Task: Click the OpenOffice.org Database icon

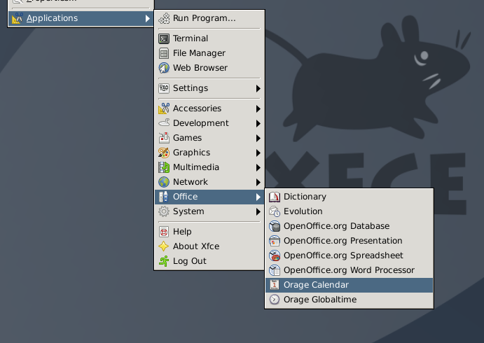Action: pos(275,226)
